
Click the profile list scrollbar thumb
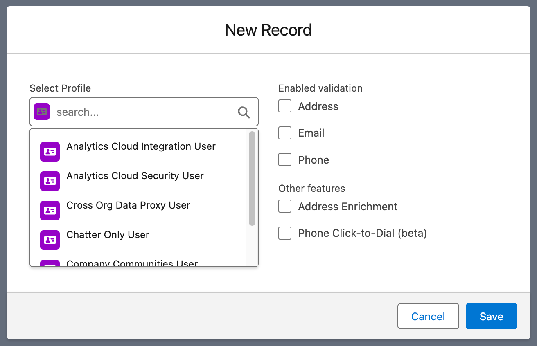[252, 178]
